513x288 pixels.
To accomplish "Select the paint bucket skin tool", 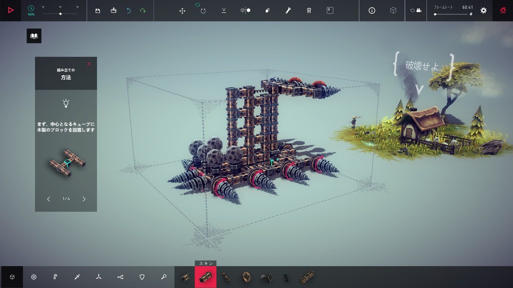I will click(268, 10).
